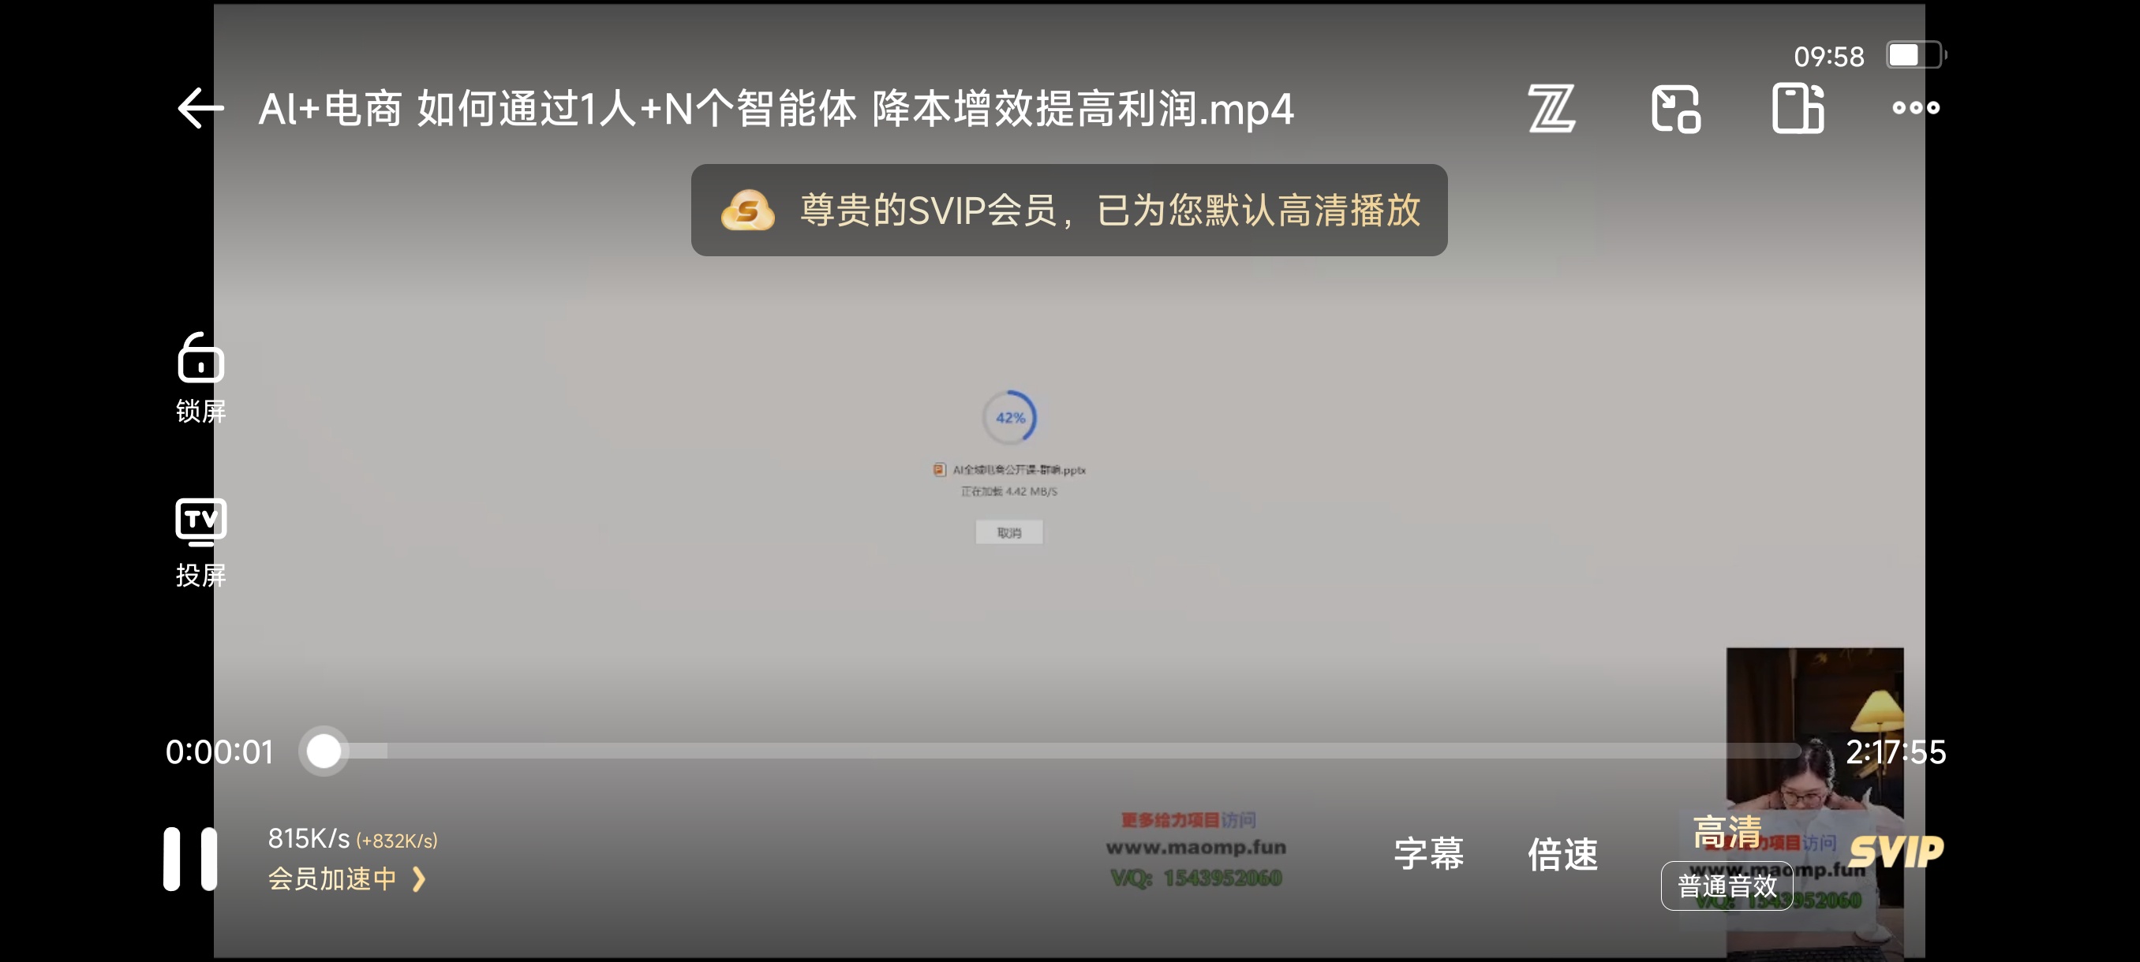Tap the 815K/s download speed text
Screen dimensions: 2140x962
click(x=309, y=838)
